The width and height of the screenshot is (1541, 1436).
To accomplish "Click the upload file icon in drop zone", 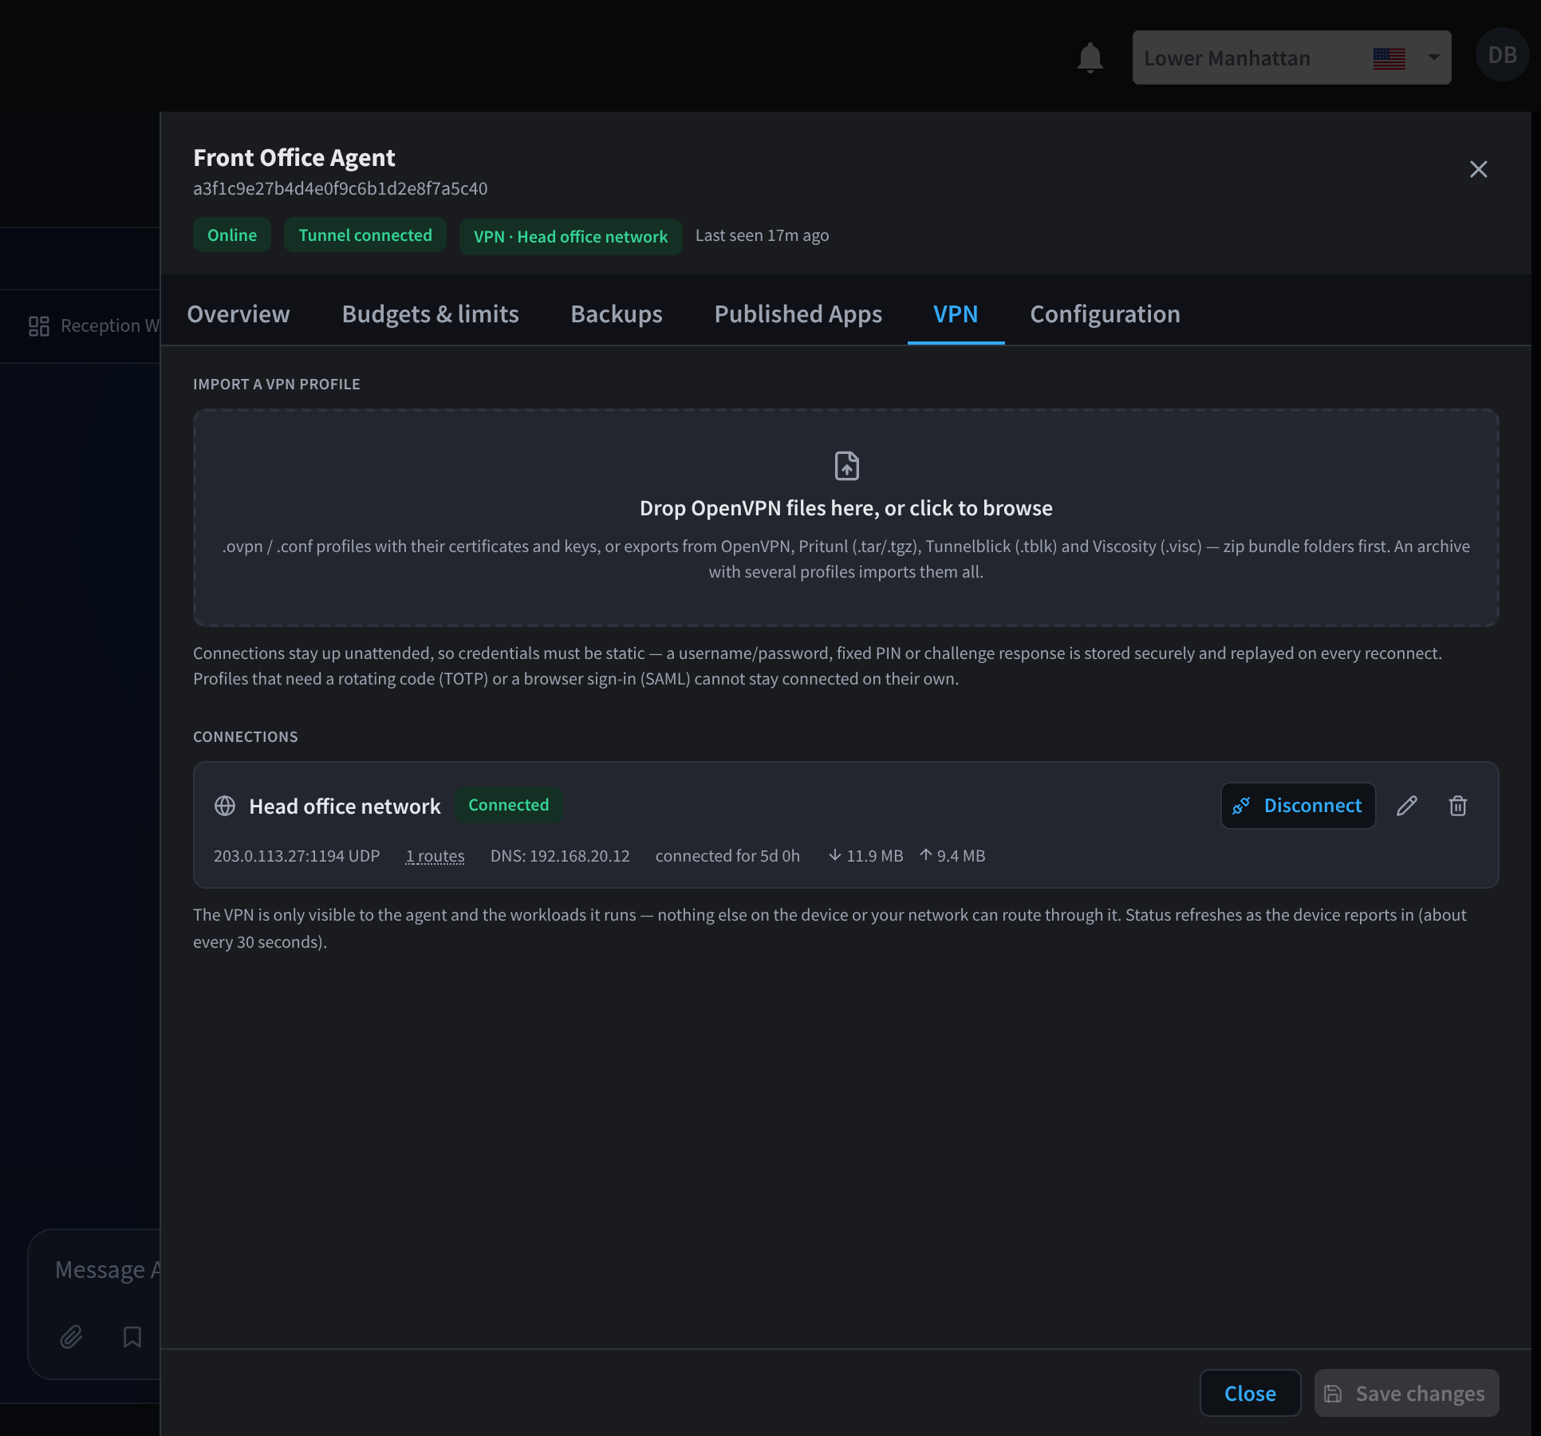I will click(x=846, y=465).
